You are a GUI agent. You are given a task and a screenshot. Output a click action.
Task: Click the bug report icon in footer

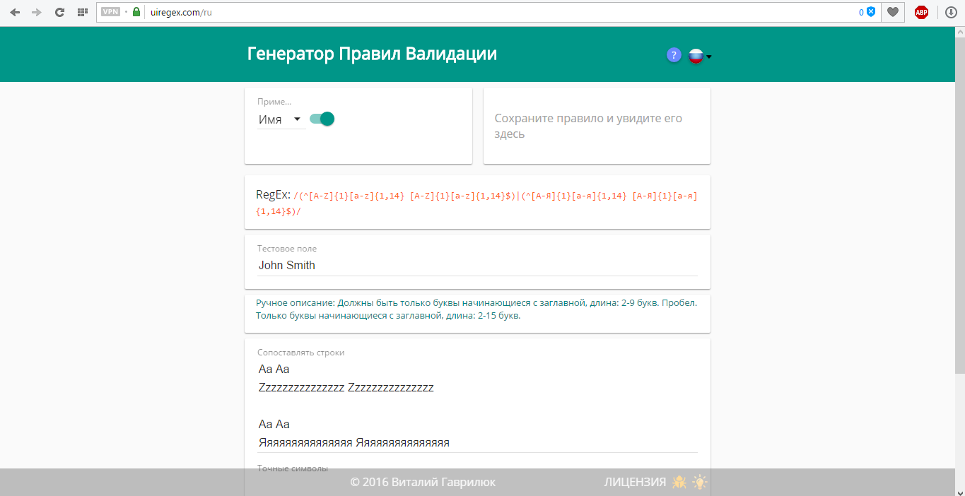(x=679, y=483)
